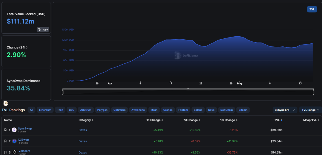
Task: Filter rankings by Polygon
Action: (103, 110)
